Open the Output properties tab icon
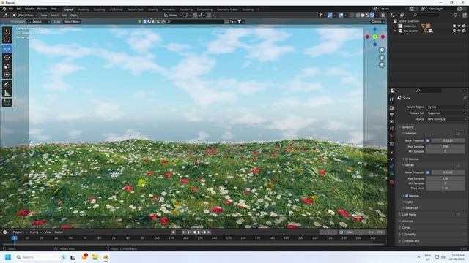The height and width of the screenshot is (263, 469). click(391, 115)
